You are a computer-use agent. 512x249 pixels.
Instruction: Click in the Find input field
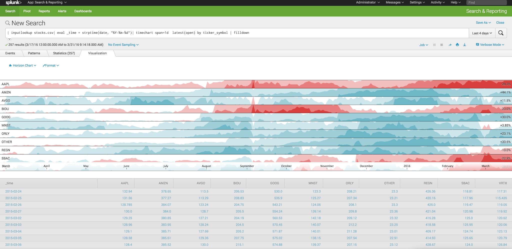point(486,2)
